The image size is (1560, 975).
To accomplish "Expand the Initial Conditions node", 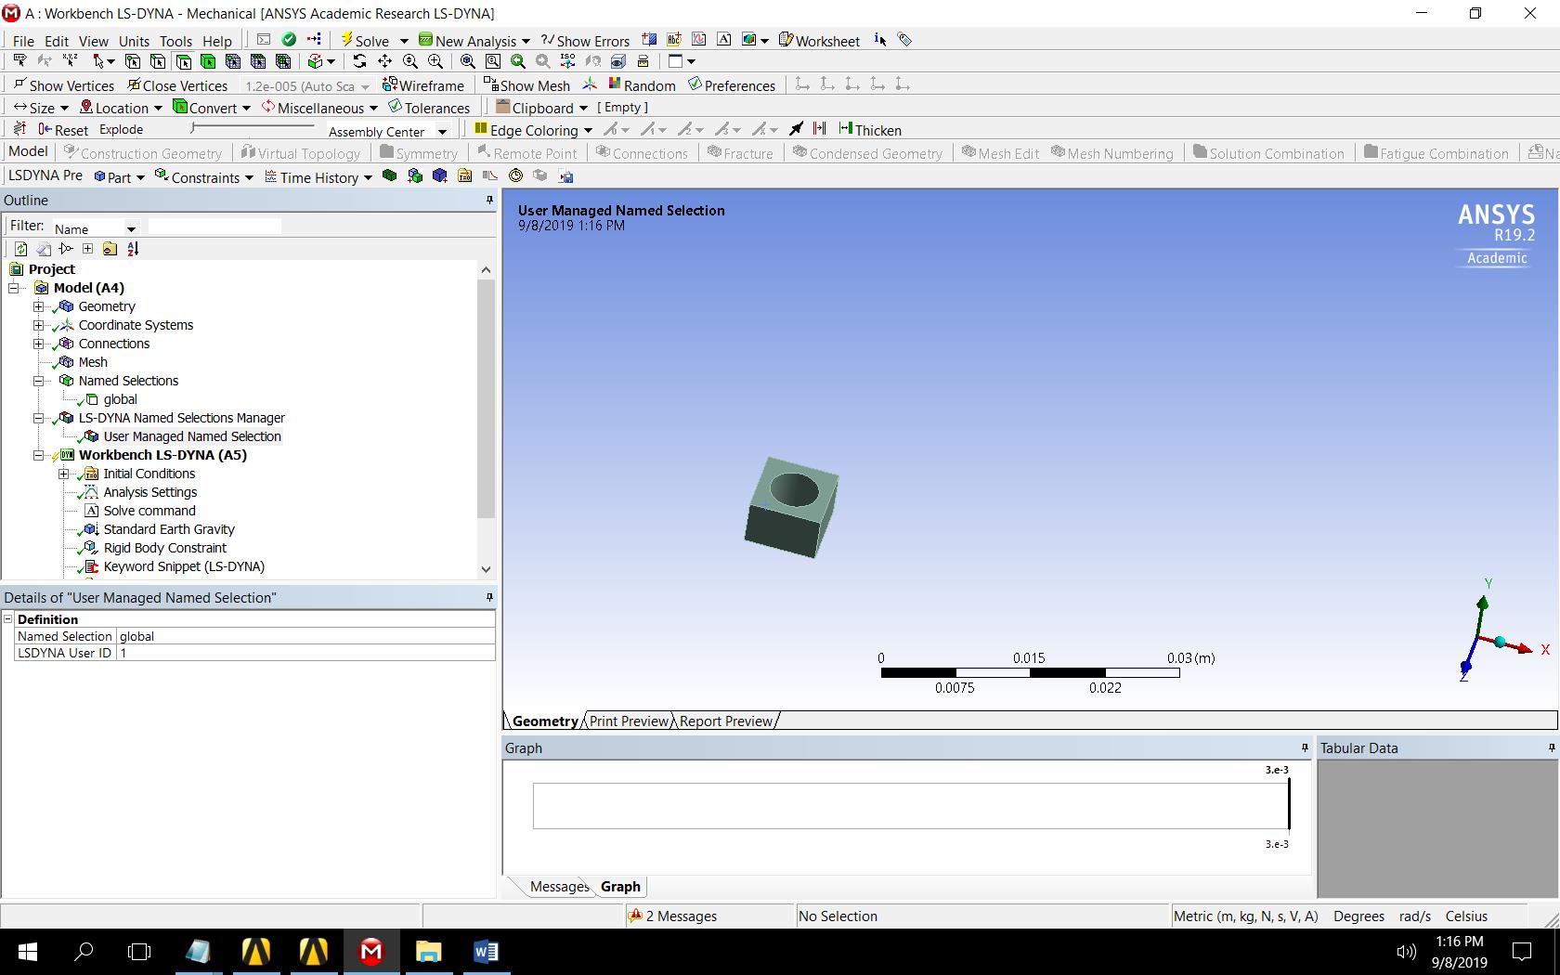I will point(63,474).
